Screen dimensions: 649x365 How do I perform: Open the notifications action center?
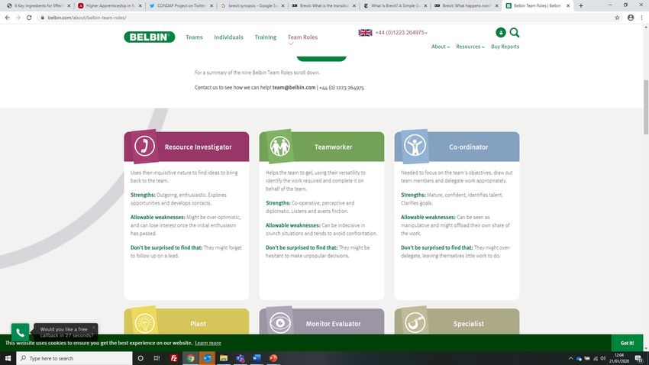[639, 358]
